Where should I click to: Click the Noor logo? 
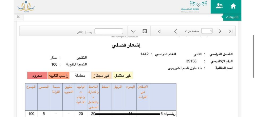(x=26, y=7)
